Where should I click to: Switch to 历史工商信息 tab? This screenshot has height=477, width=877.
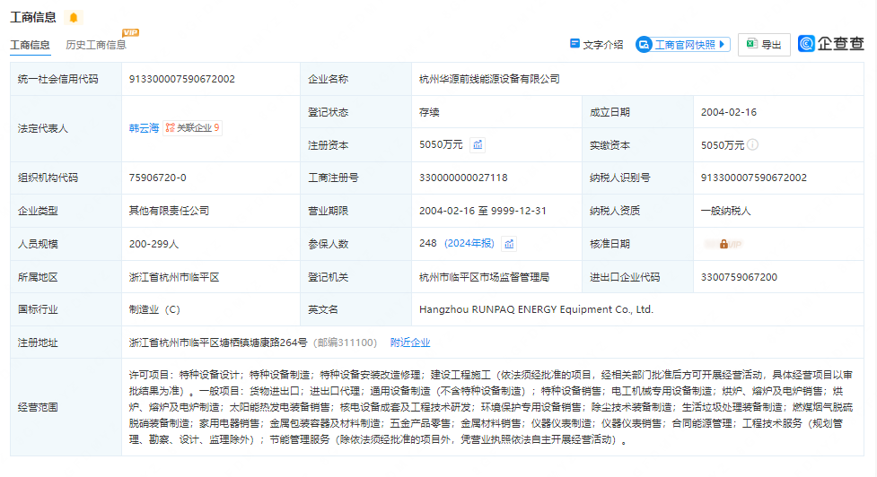(95, 45)
